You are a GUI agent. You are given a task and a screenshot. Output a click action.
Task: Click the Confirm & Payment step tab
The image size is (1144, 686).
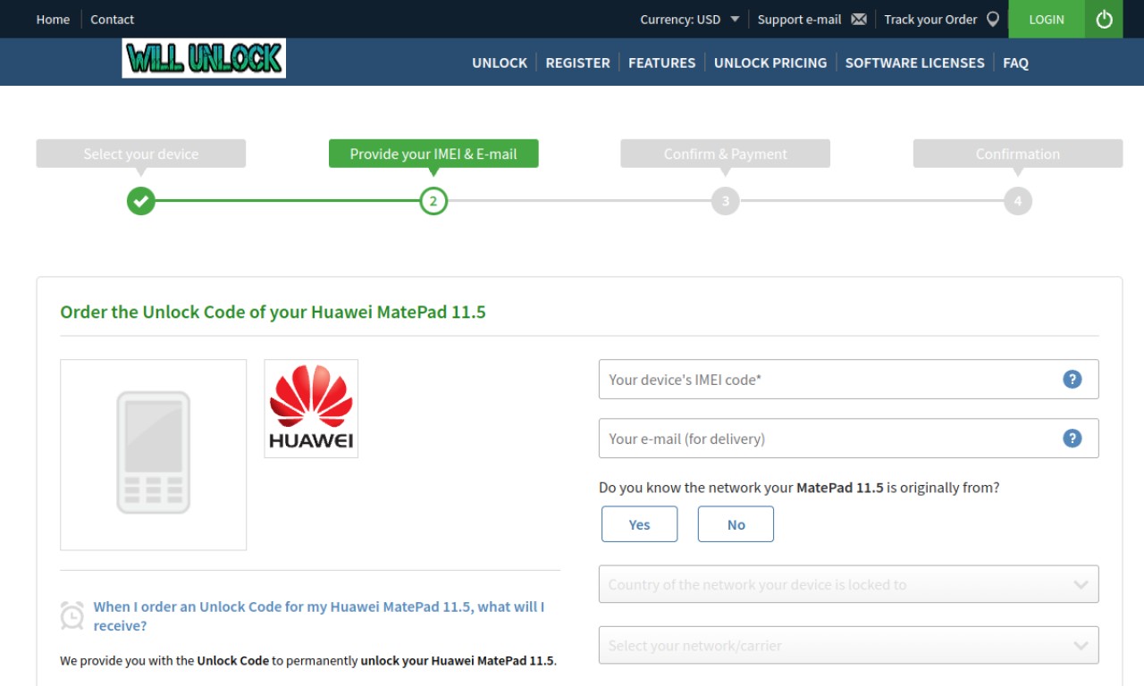tap(726, 154)
